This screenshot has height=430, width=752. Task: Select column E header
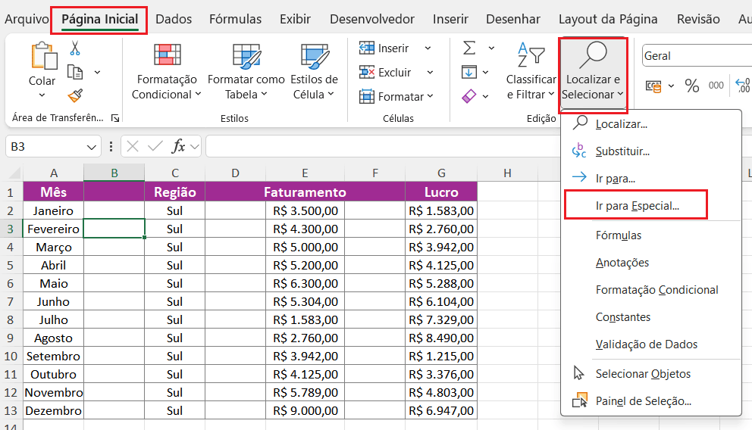point(305,173)
